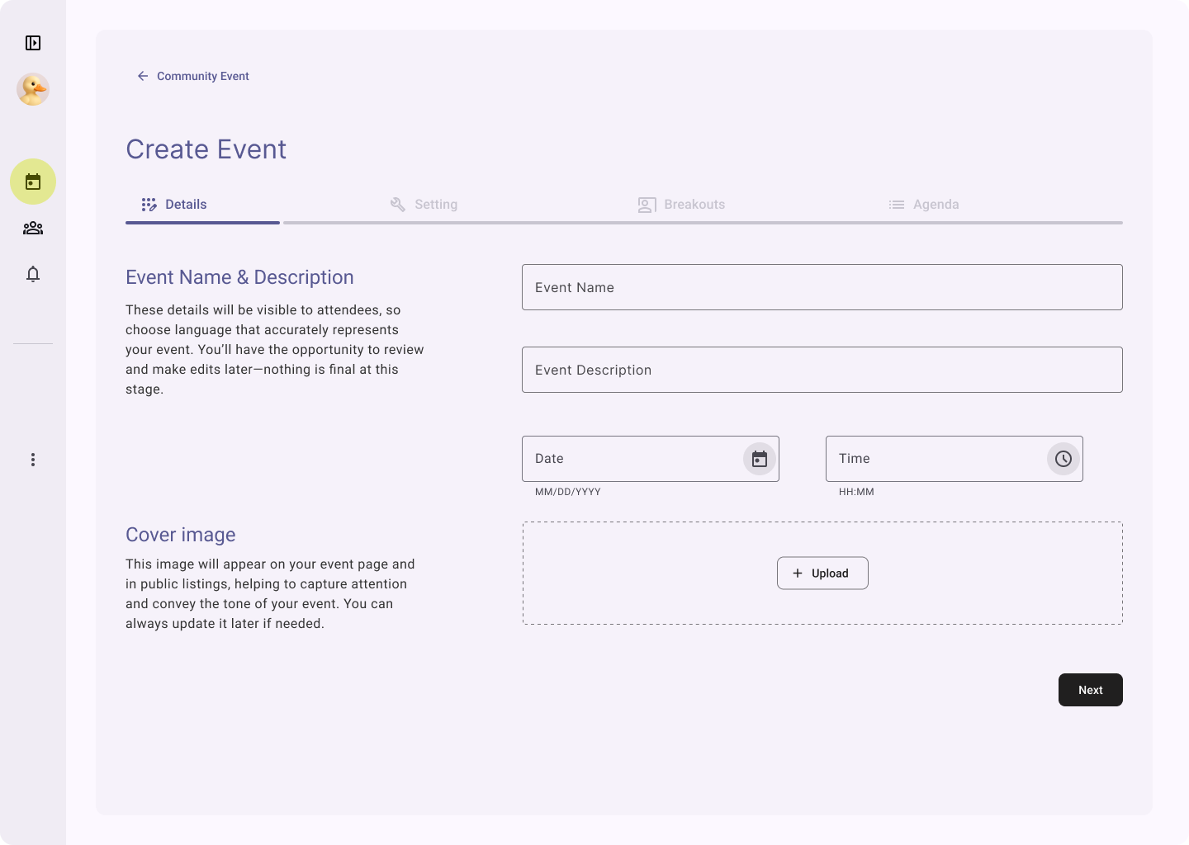This screenshot has width=1189, height=845.
Task: Switch to the Setting tab
Action: tap(424, 205)
